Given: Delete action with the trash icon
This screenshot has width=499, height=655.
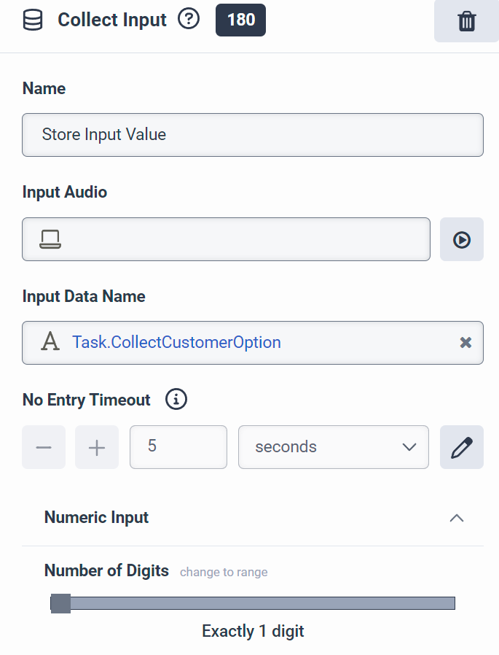Looking at the screenshot, I should [x=466, y=21].
